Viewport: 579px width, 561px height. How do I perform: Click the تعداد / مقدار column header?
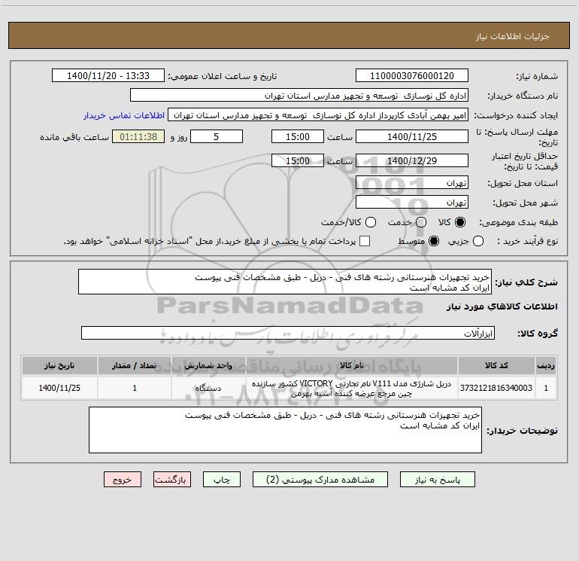[135, 365]
